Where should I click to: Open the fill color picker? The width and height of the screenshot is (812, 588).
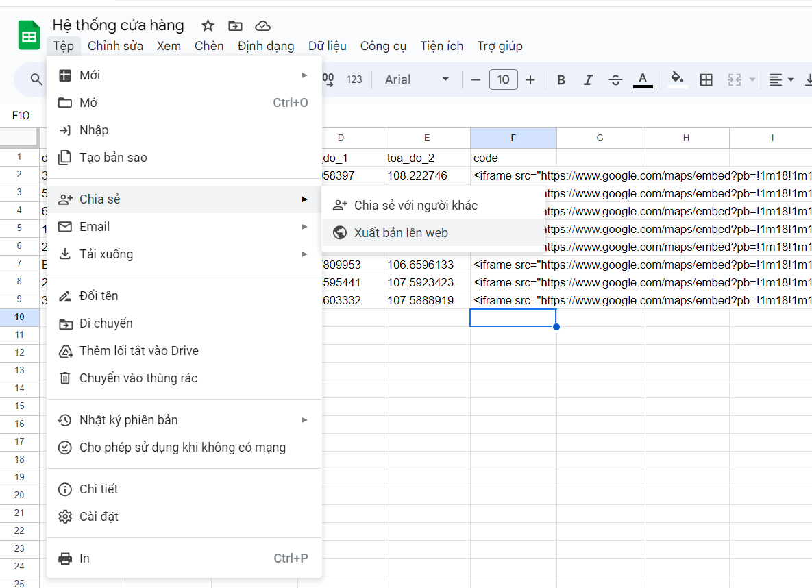tap(678, 79)
